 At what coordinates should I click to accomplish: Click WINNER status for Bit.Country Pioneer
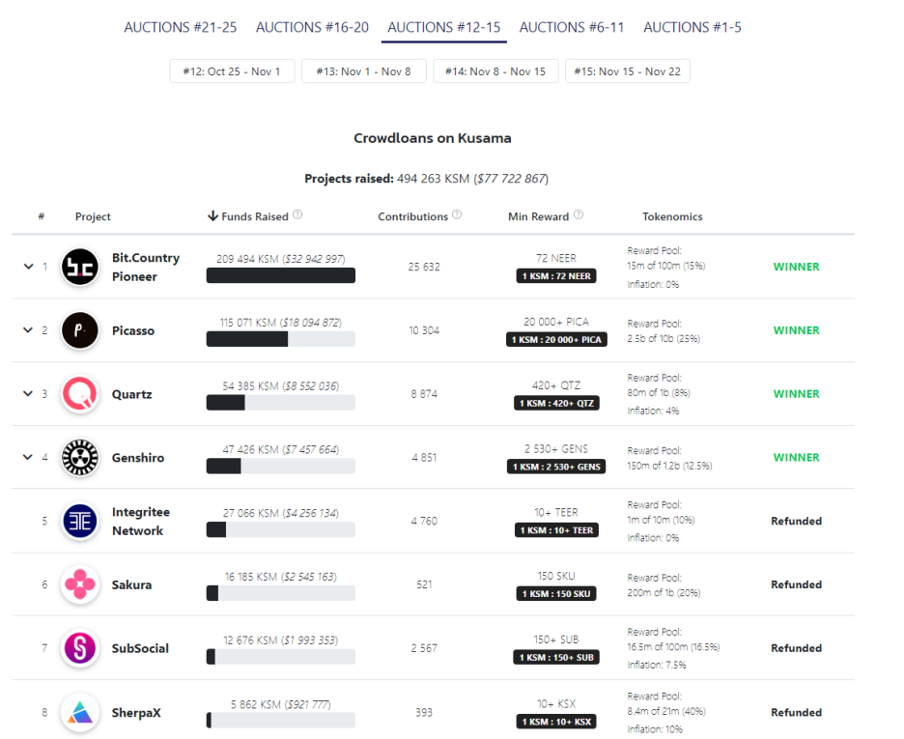click(796, 267)
